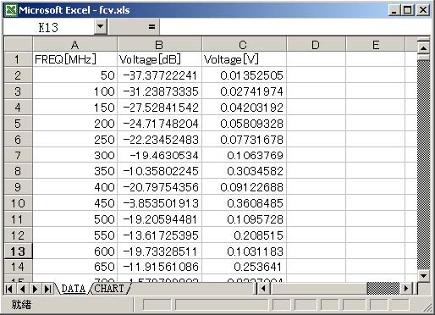Click the Select All corner button
The image size is (435, 315).
[x=19, y=45]
